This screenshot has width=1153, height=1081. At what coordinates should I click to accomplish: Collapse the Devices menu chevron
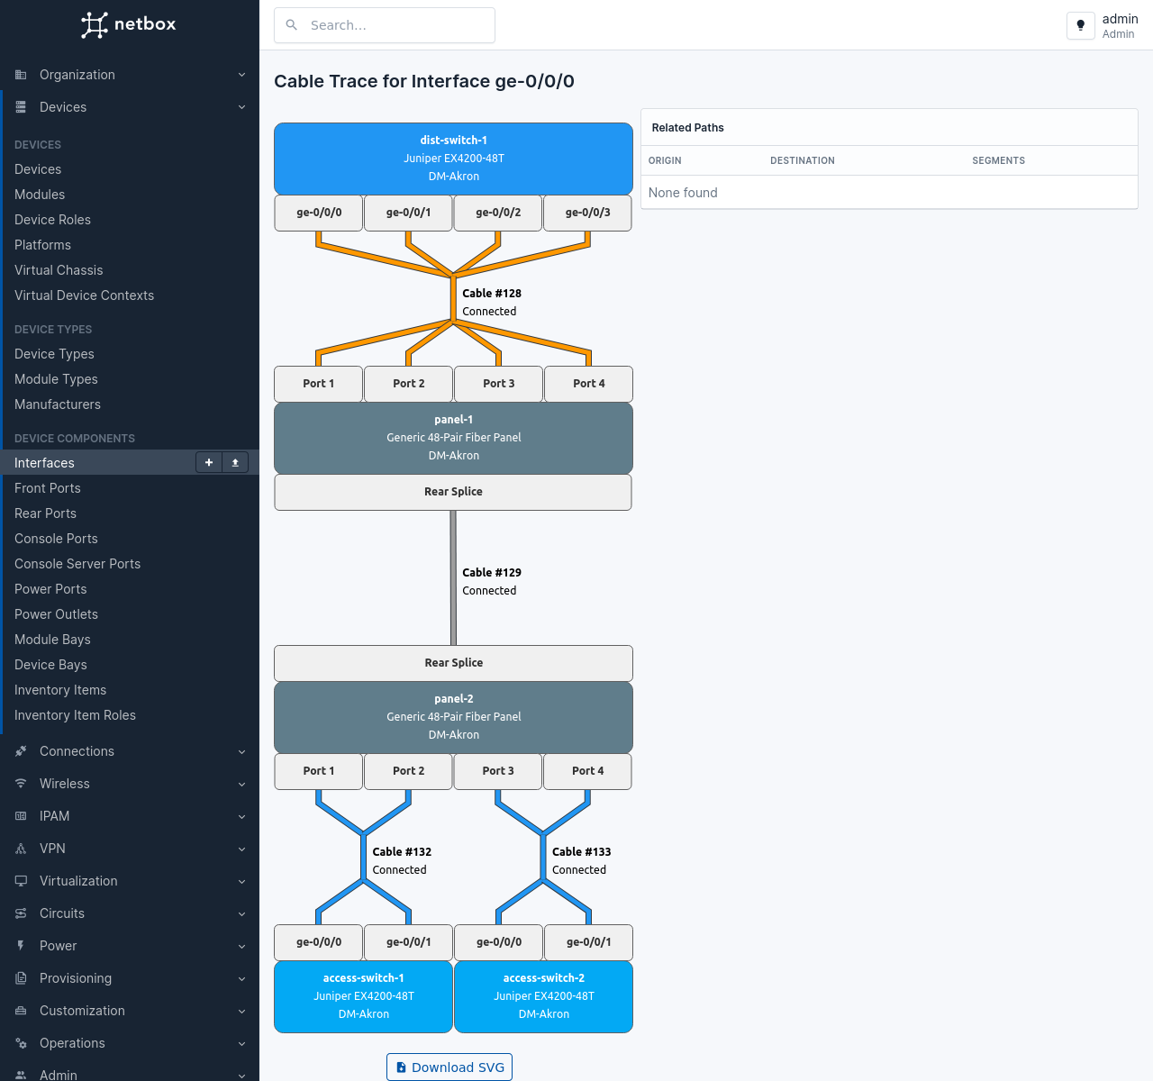point(241,107)
